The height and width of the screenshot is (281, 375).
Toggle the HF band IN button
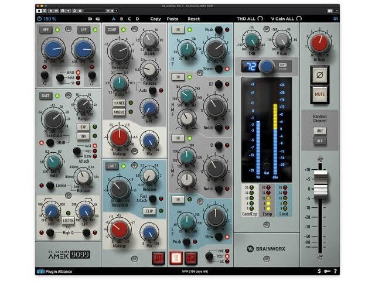click(x=178, y=30)
